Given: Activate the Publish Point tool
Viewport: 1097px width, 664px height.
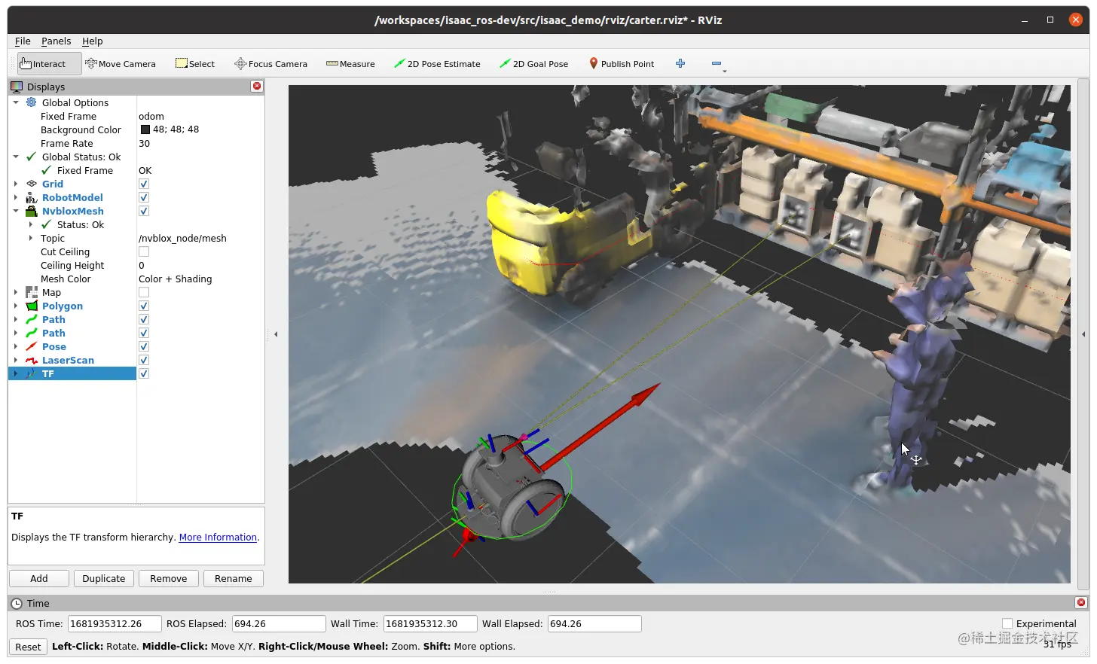Looking at the screenshot, I should click(x=622, y=63).
